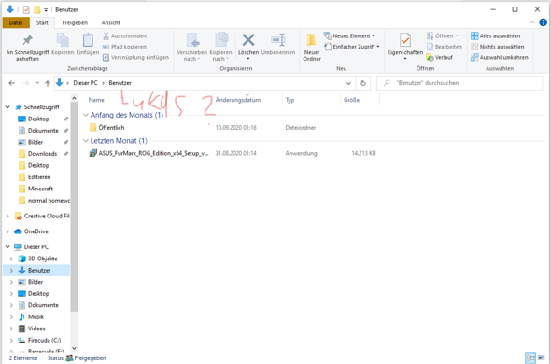
Task: Sort by Größe column header
Action: [x=351, y=100]
